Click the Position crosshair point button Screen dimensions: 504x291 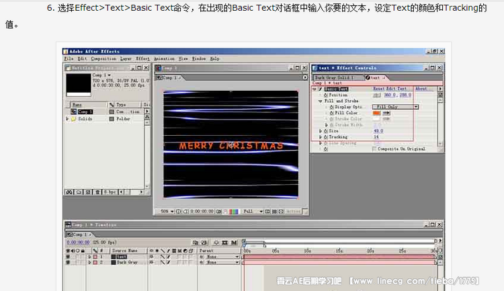pos(376,95)
